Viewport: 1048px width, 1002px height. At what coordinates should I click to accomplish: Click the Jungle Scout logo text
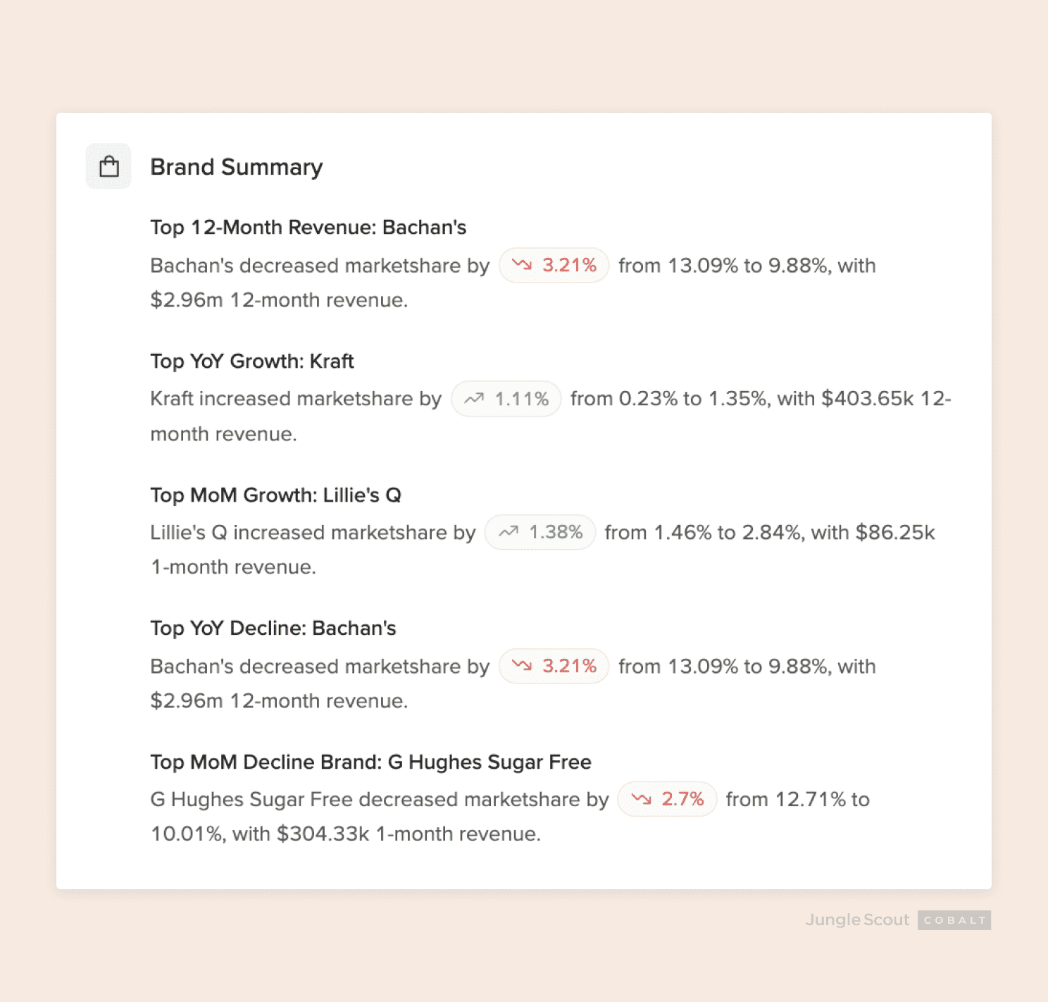tap(857, 920)
